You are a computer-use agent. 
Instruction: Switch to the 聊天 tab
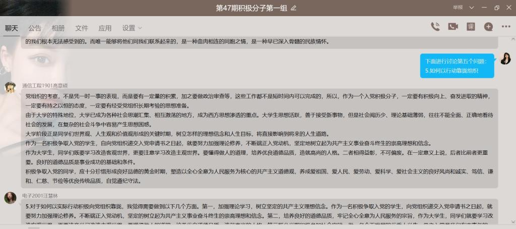(12, 28)
